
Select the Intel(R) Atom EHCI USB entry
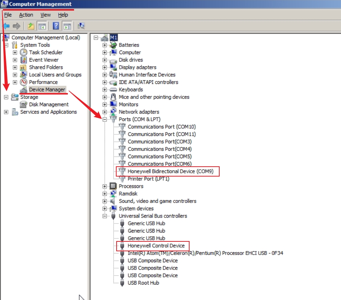(x=205, y=253)
